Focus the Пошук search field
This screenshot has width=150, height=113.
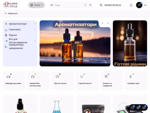click(x=69, y=5)
